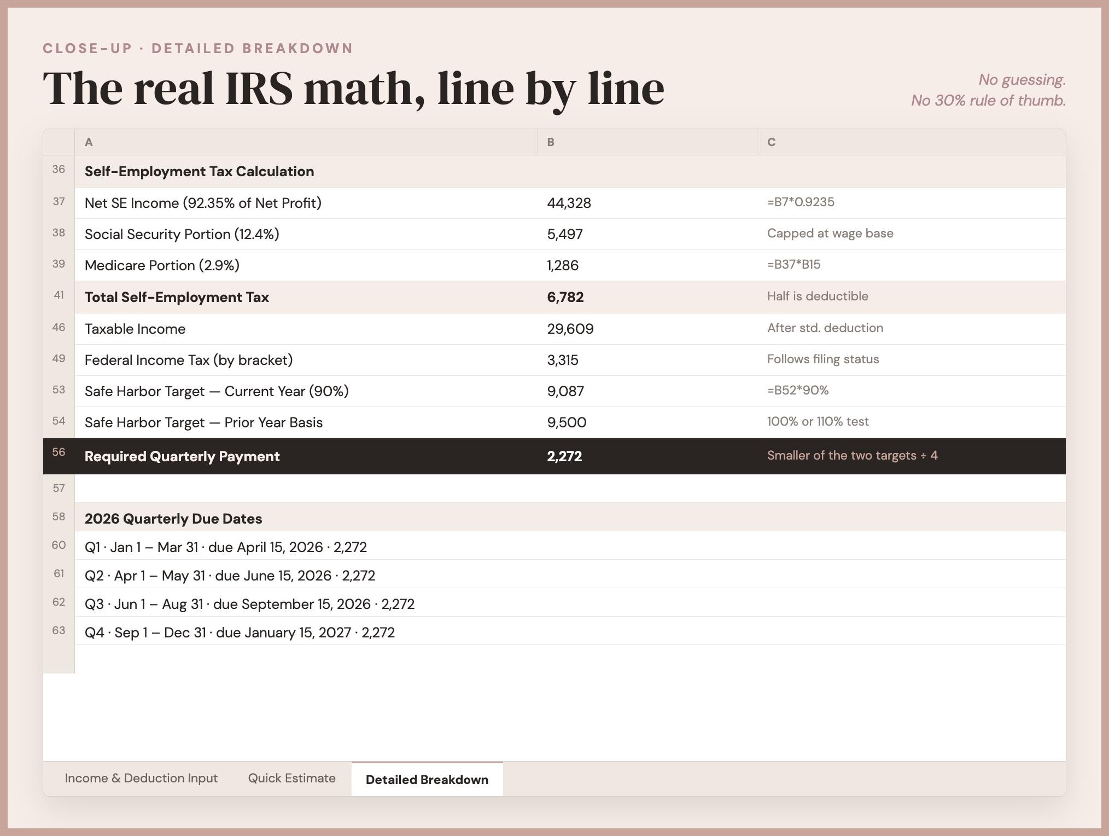Click the Total Self-Employment Tax label
1109x836 pixels.
point(177,297)
